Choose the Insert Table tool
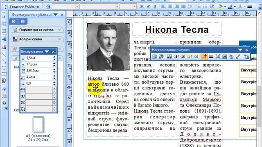 coord(4,31)
